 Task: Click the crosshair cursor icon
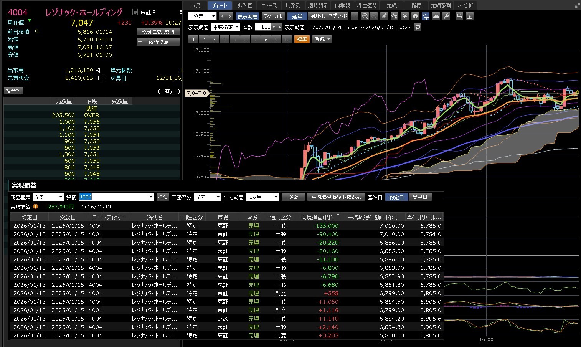click(x=355, y=16)
